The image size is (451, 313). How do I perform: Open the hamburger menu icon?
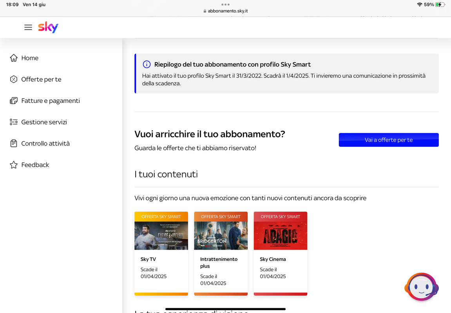28,27
